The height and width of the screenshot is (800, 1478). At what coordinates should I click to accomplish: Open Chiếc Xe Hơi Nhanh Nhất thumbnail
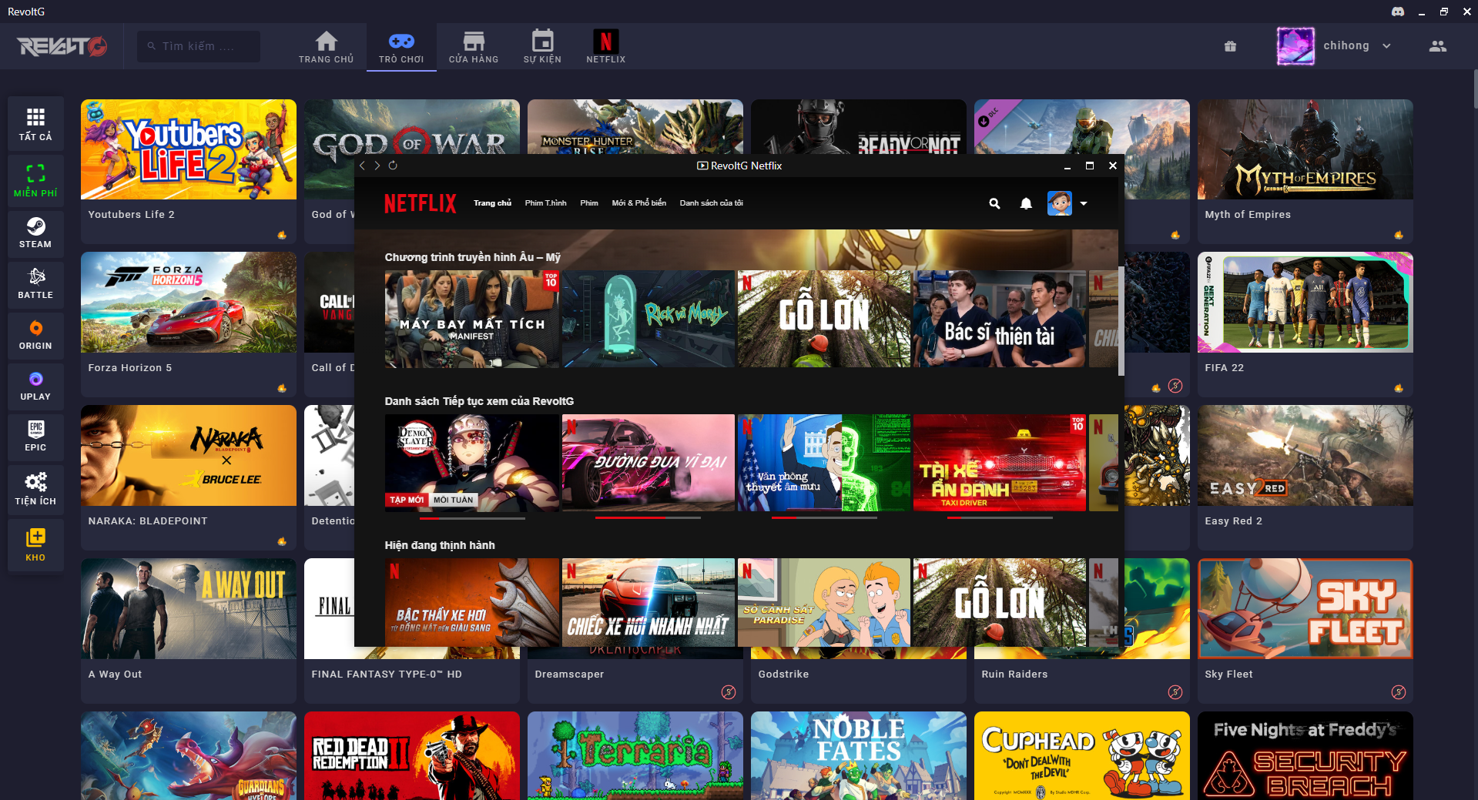(649, 602)
